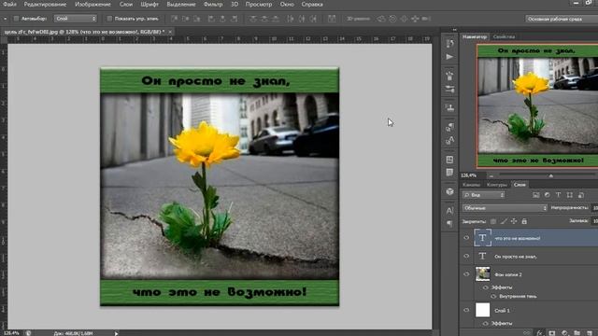Toggle Показать упр. элем. checkbox
This screenshot has width=598, height=336.
[109, 19]
